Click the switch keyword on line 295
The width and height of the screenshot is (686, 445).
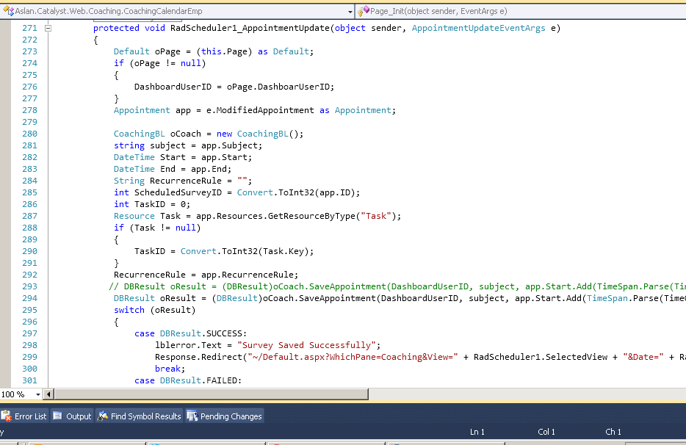(x=129, y=310)
